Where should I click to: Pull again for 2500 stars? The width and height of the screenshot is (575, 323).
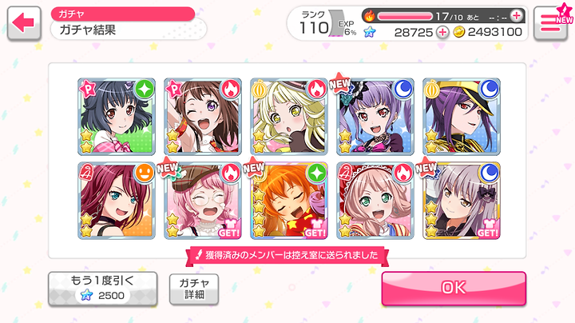(103, 289)
